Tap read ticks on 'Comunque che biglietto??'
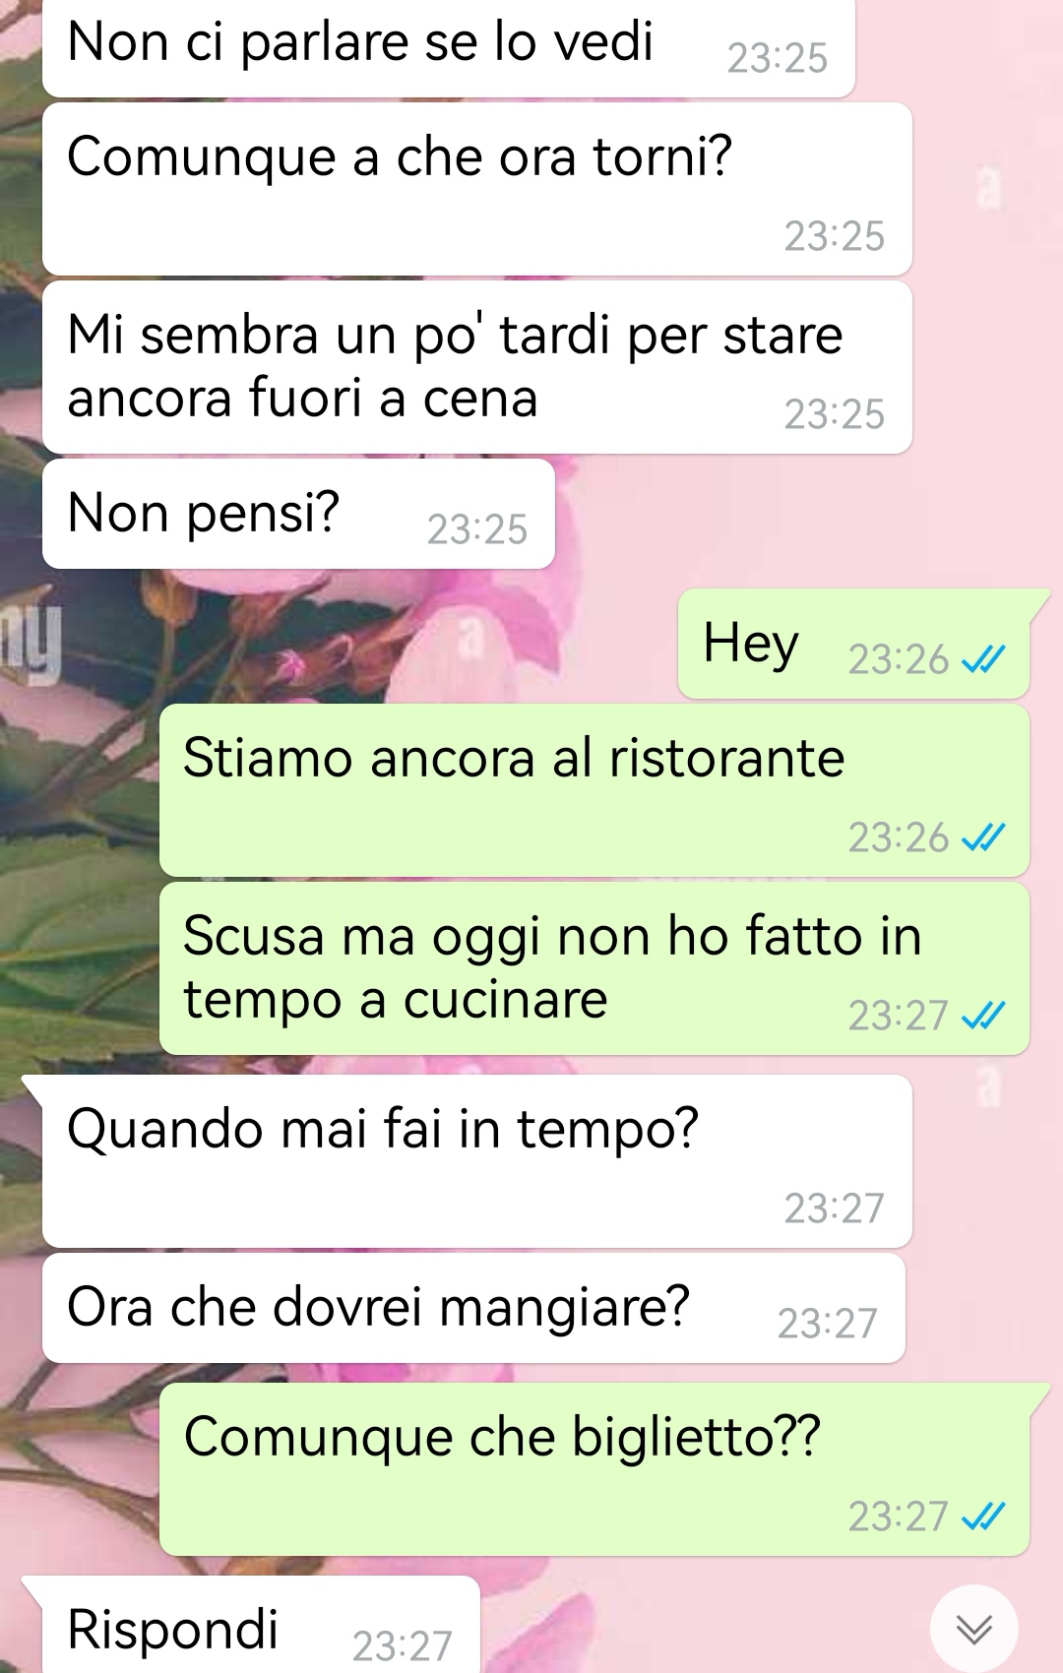The height and width of the screenshot is (1673, 1063). coord(983,1517)
